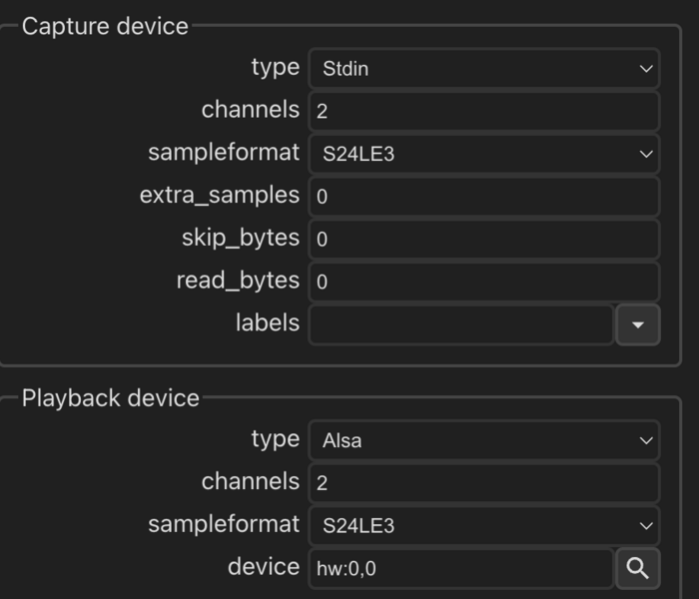Open the Capture device type dropdown showing Stdin
Image resolution: width=699 pixels, height=599 pixels.
483,69
